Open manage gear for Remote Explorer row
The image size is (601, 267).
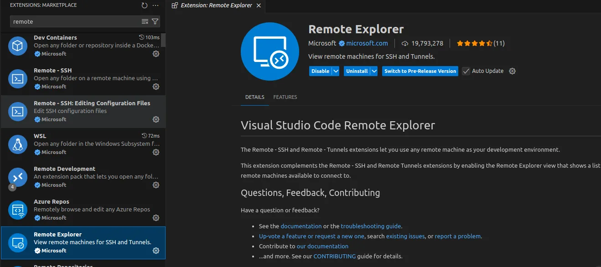(156, 251)
